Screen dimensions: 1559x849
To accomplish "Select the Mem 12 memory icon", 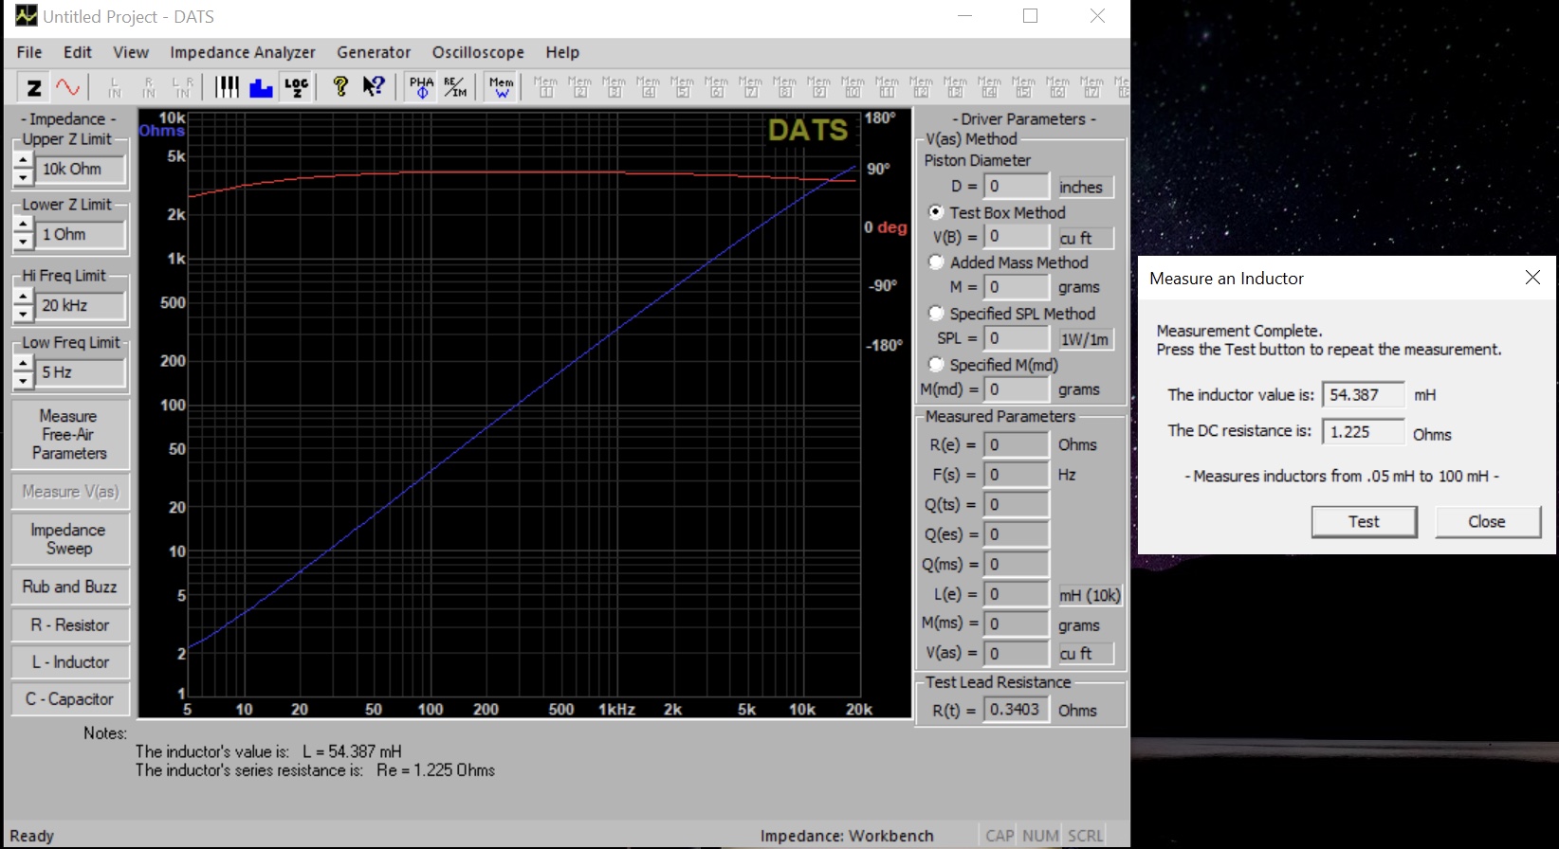I will tap(921, 87).
